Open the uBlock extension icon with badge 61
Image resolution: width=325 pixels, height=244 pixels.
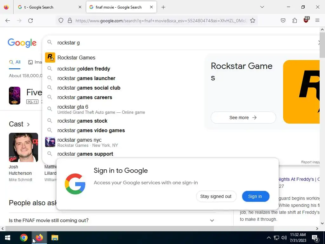point(306,20)
